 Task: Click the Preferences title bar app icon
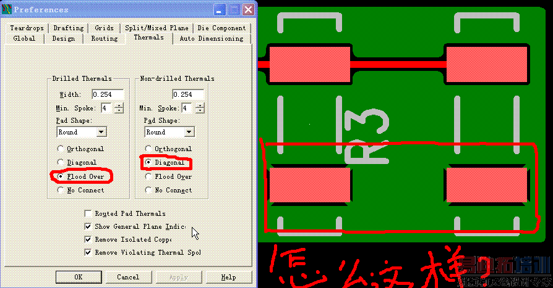point(6,9)
